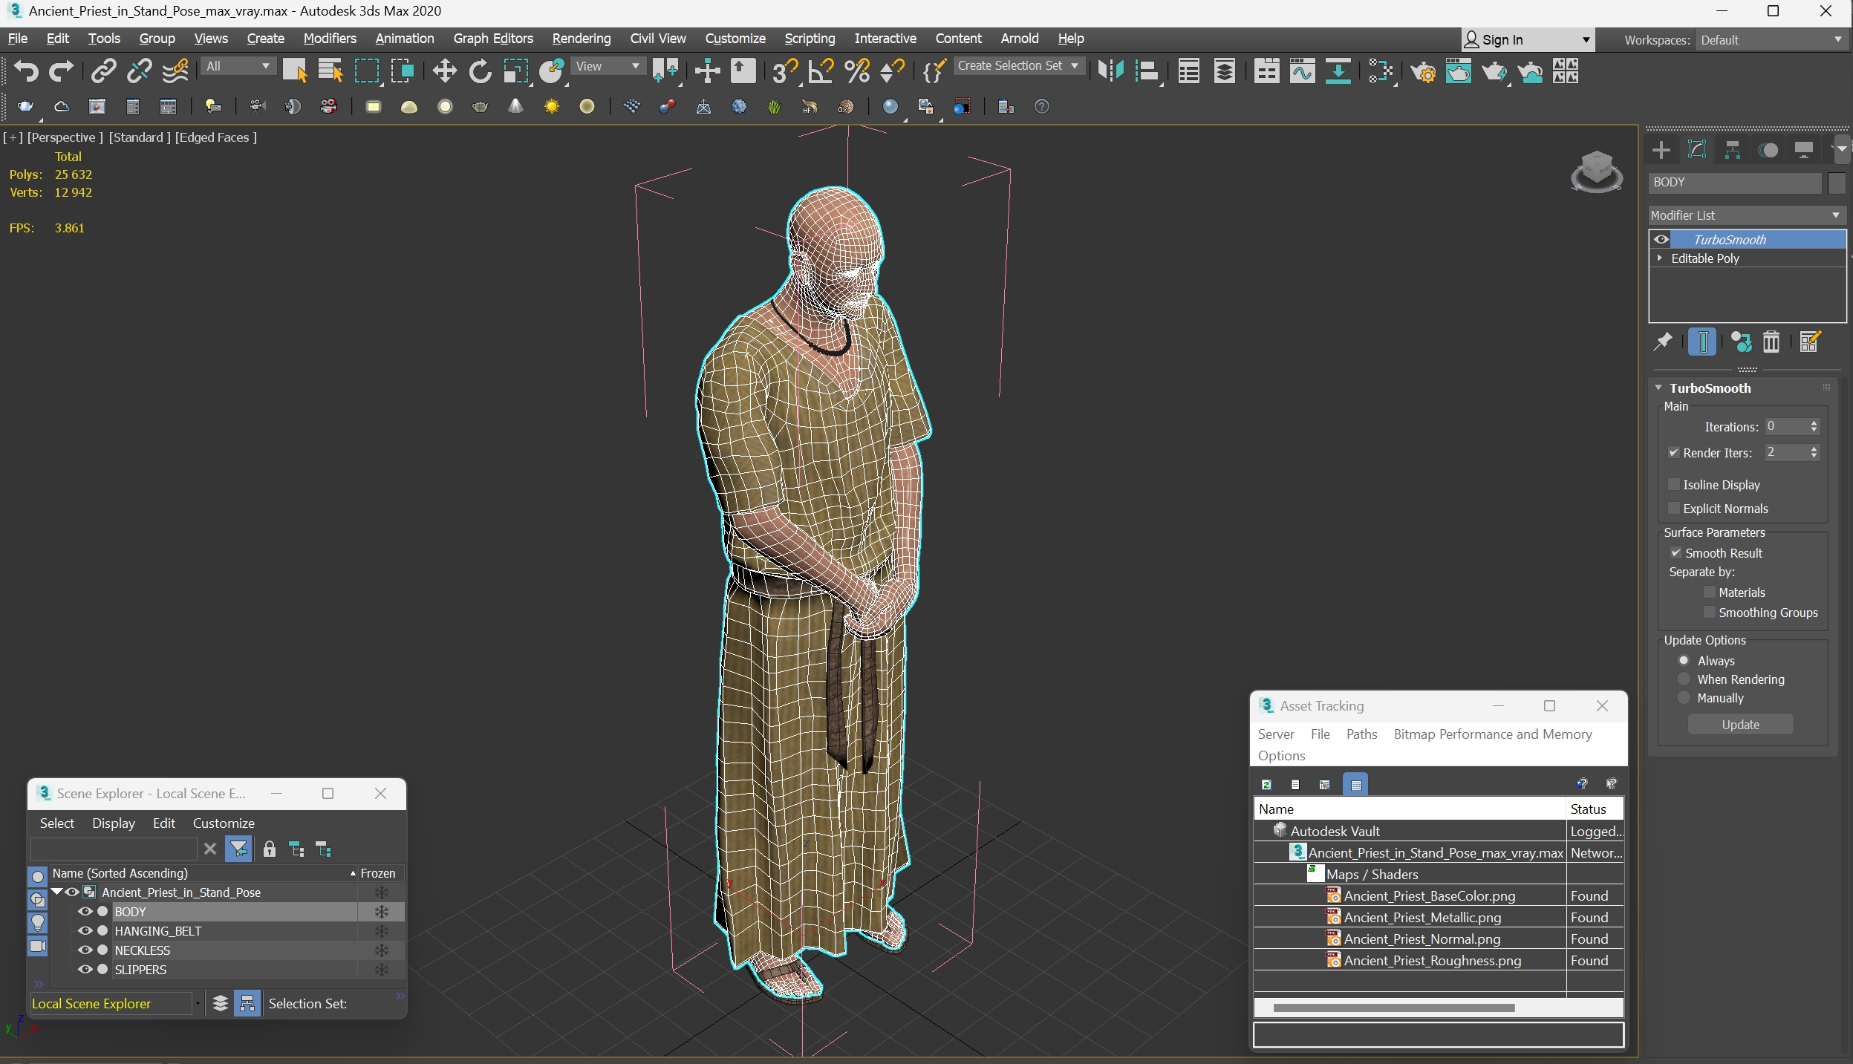Click the Iterations spinner arrows
This screenshot has height=1064, width=1853.
point(1814,426)
